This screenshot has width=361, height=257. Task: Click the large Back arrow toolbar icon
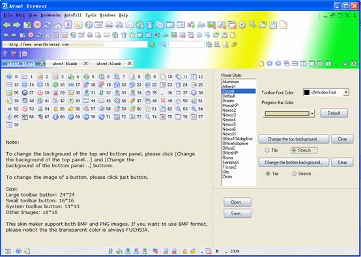tap(7, 25)
